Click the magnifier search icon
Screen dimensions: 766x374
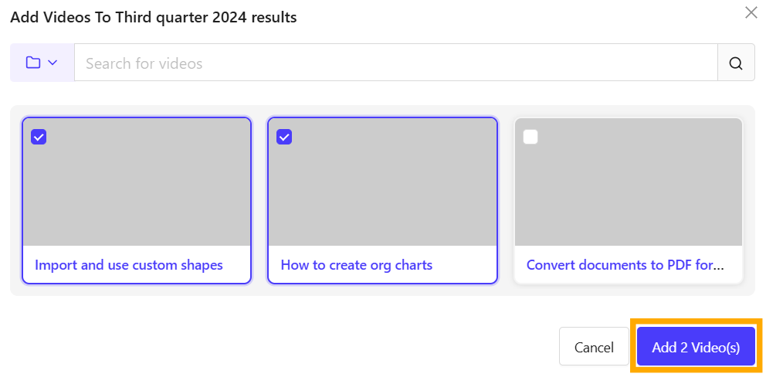pos(736,63)
